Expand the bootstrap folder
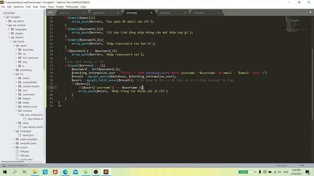This screenshot has width=314, height=176. click(x=16, y=49)
